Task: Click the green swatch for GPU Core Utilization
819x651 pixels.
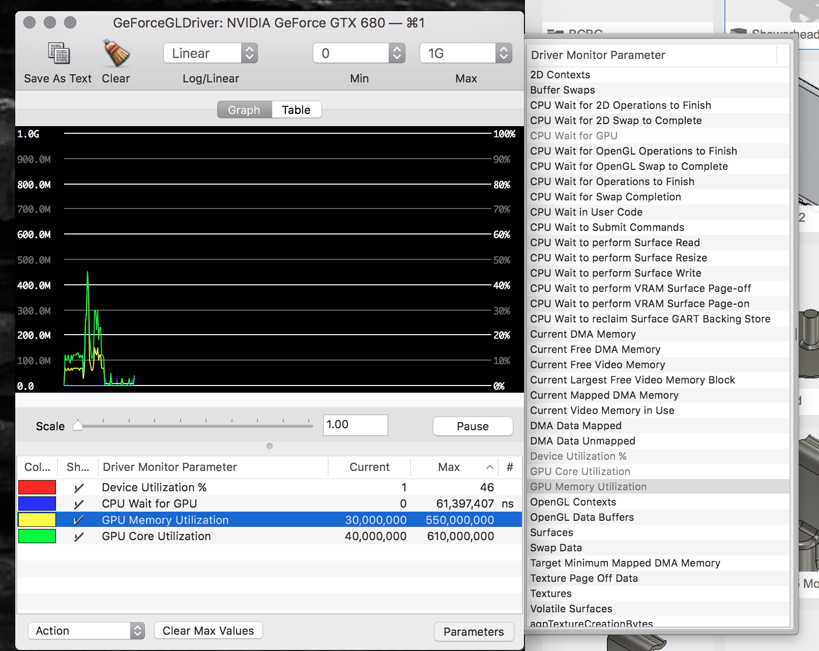Action: click(37, 536)
